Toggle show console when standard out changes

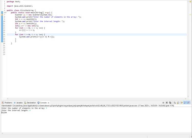185,103
